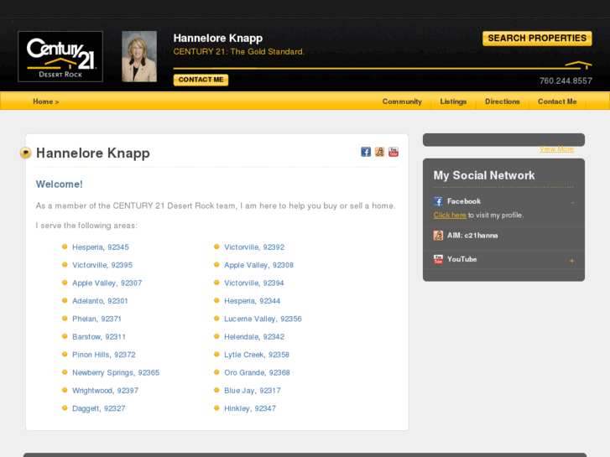Go to the Home navigation item

coord(46,101)
